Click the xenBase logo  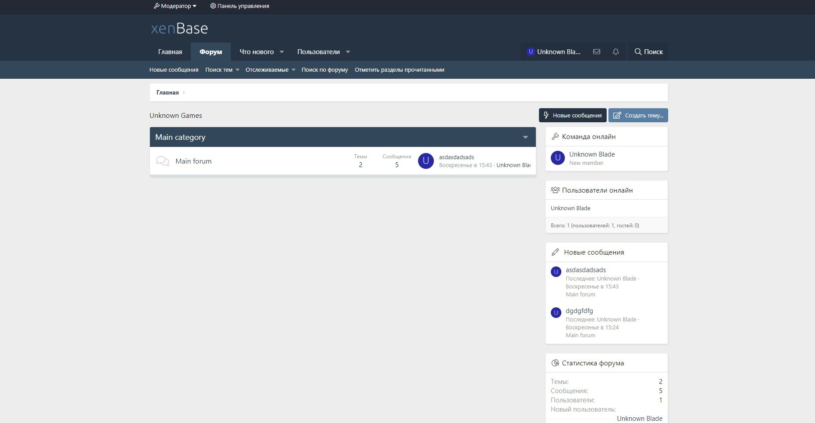[x=179, y=29]
